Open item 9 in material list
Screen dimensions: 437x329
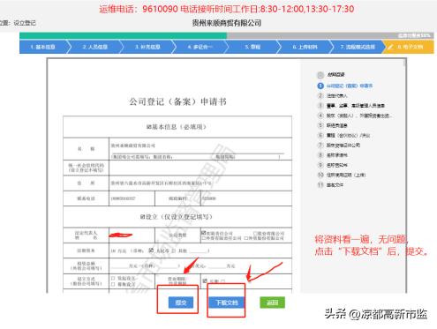click(337, 165)
